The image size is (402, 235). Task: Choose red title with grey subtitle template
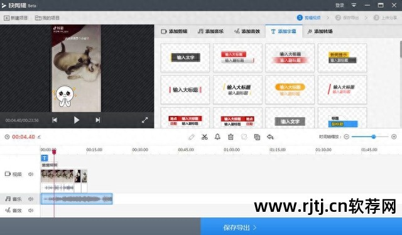click(x=237, y=58)
